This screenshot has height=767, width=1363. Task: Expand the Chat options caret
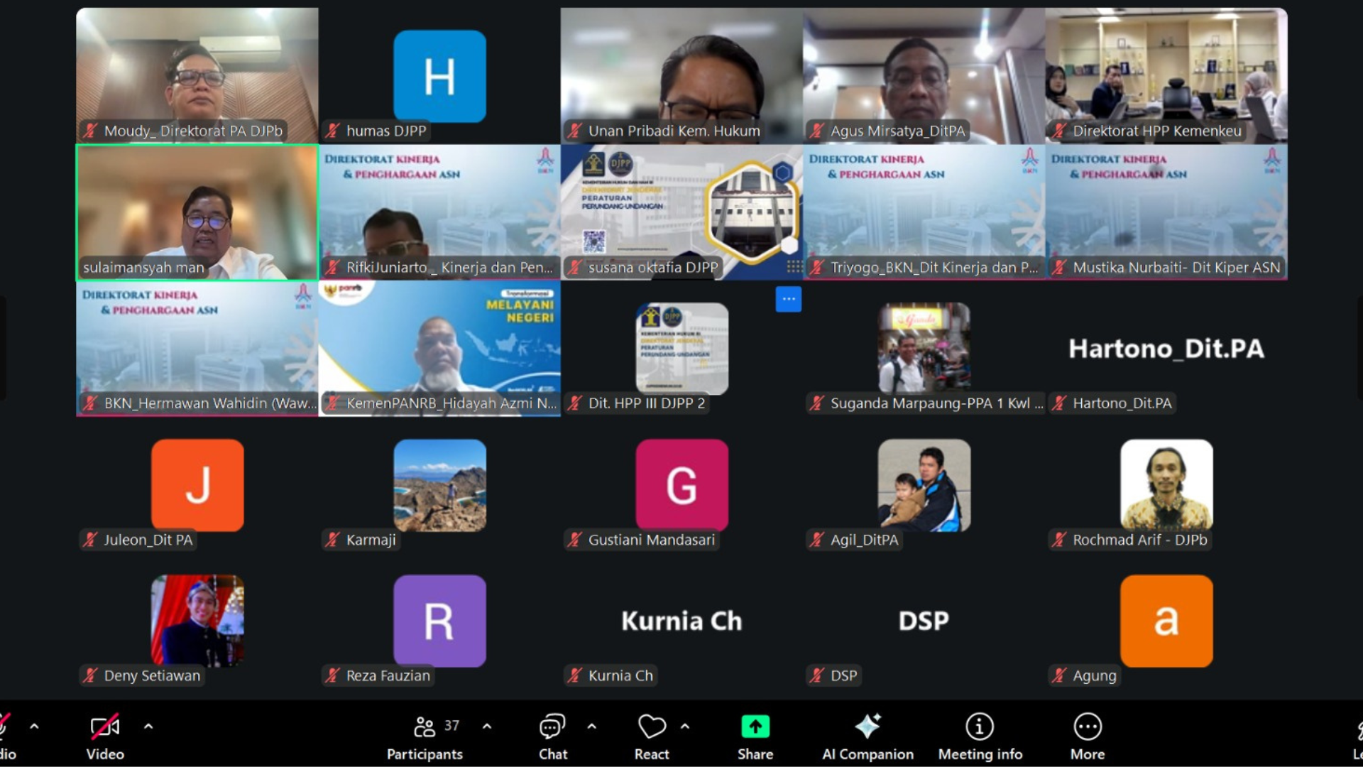point(591,727)
